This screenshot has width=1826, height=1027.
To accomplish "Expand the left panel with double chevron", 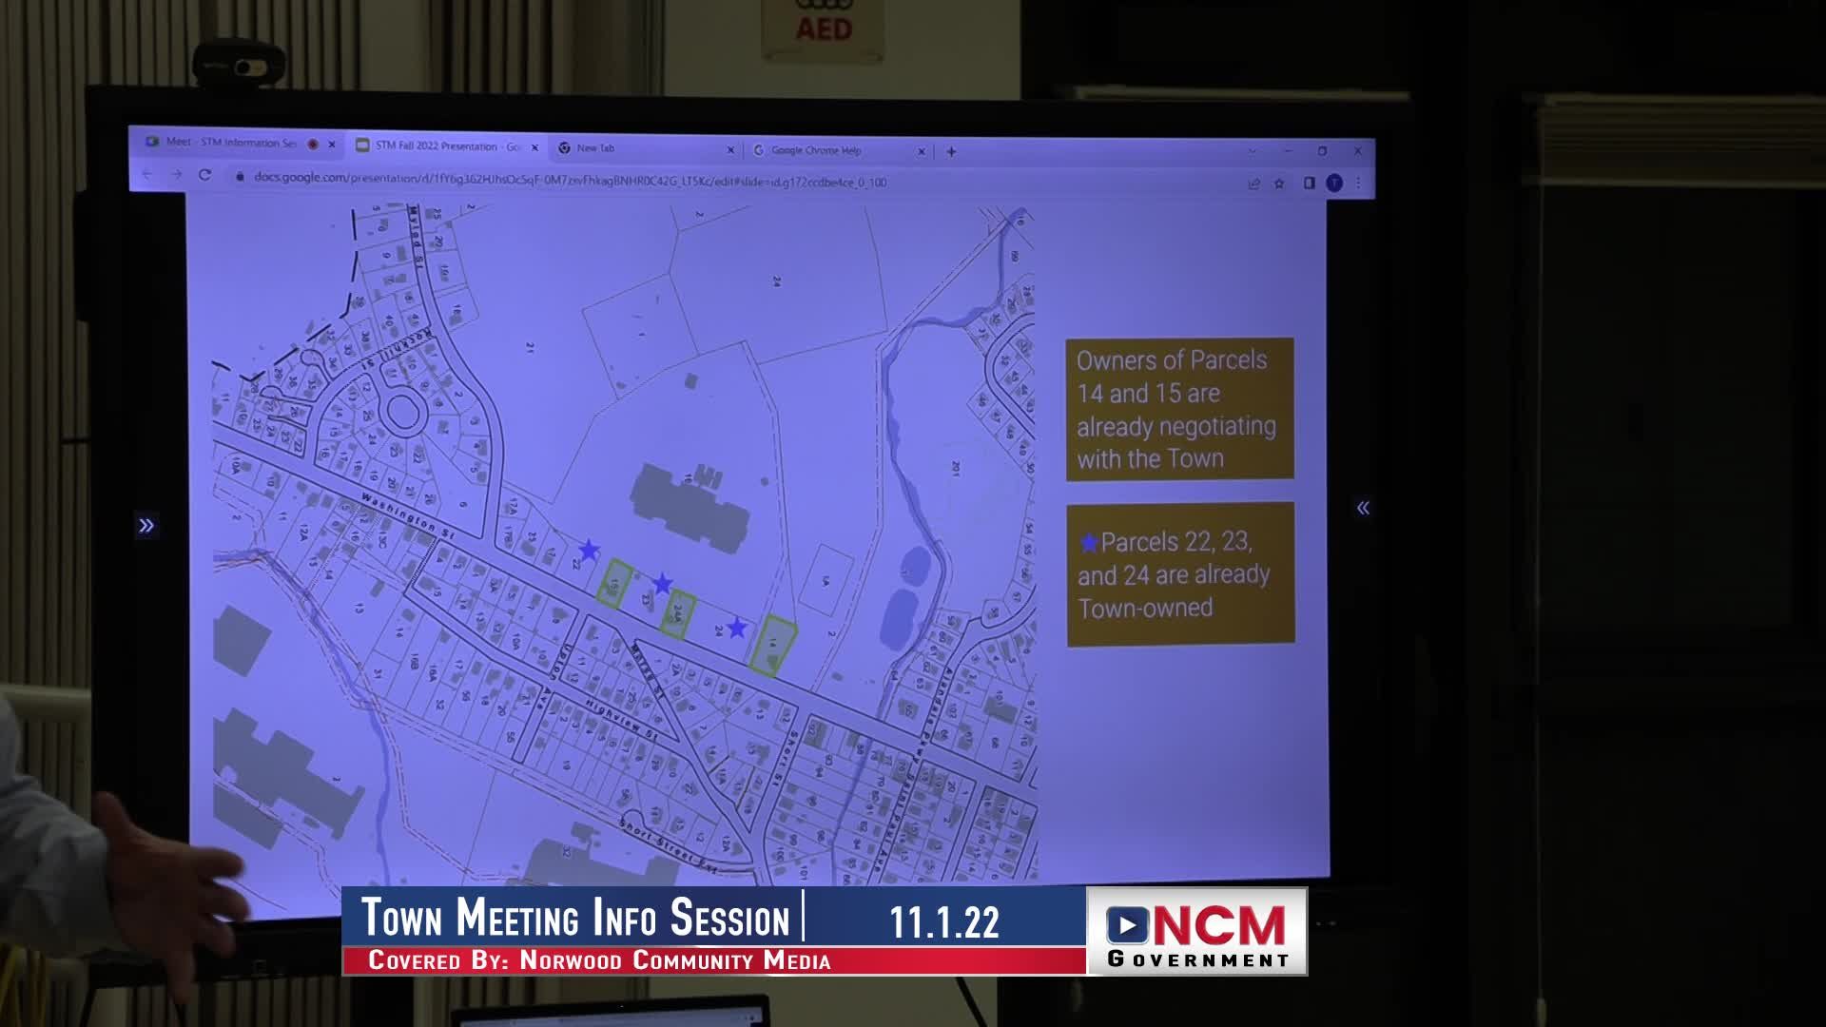I will pyautogui.click(x=146, y=525).
